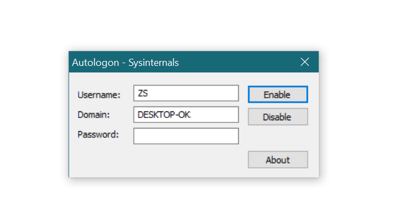Image resolution: width=394 pixels, height=224 pixels.
Task: Click the DESKTOP-OK text in Domain
Action: pyautogui.click(x=164, y=115)
